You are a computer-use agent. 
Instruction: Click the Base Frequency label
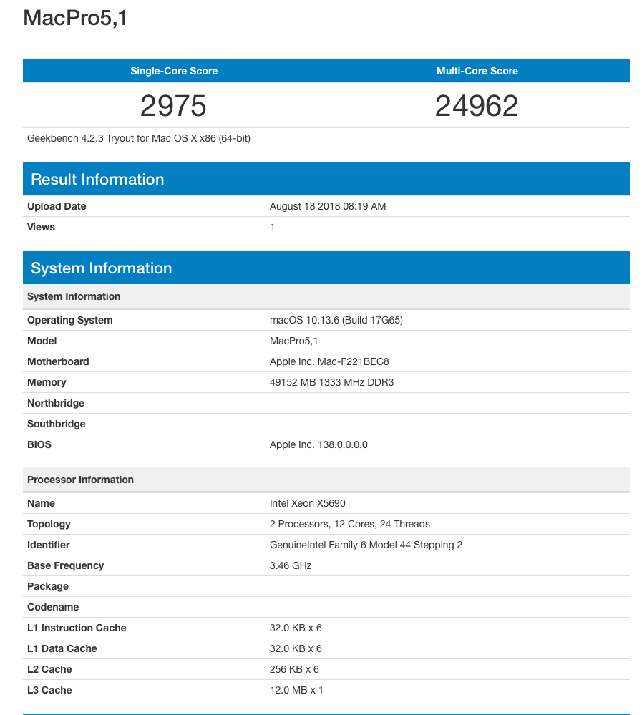pyautogui.click(x=65, y=565)
